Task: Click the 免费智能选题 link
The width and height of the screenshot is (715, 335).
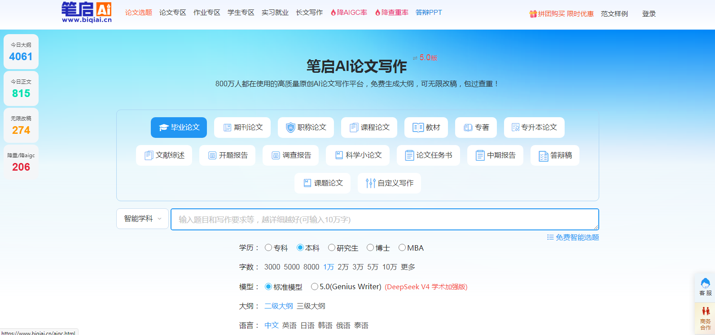Action: click(x=577, y=237)
